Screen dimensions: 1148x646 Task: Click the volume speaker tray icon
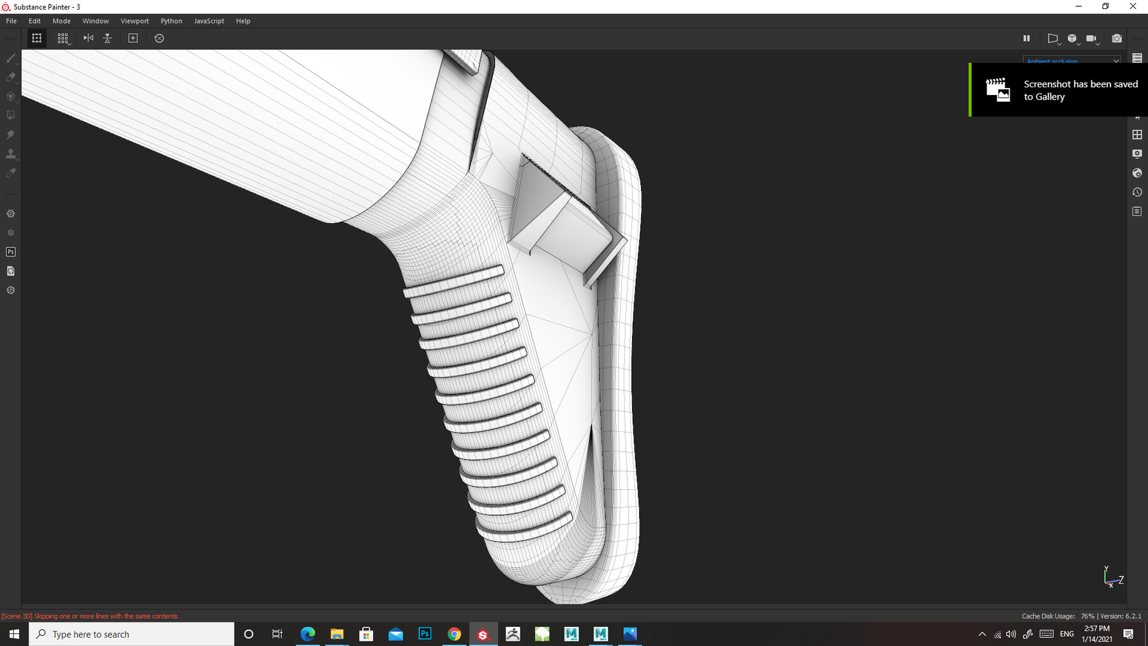point(1011,634)
